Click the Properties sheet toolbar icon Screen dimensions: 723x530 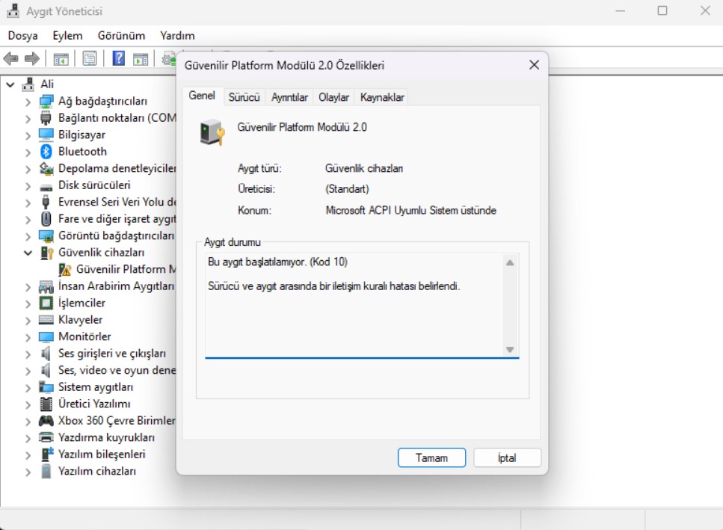coord(90,58)
